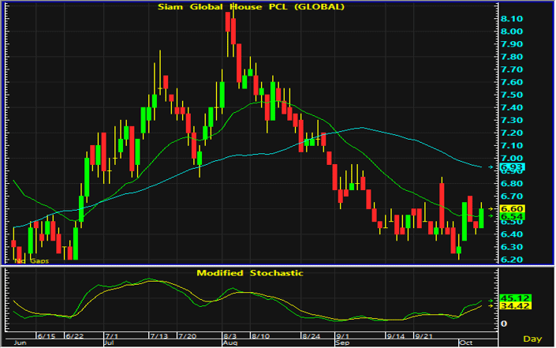556x348 pixels.
Task: Click the Day timeframe label
Action: 532,339
